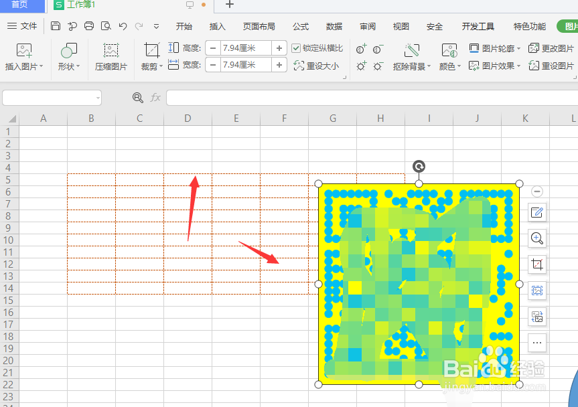The image size is (578, 407).
Task: Increase picture width with plus button
Action: coord(279,65)
